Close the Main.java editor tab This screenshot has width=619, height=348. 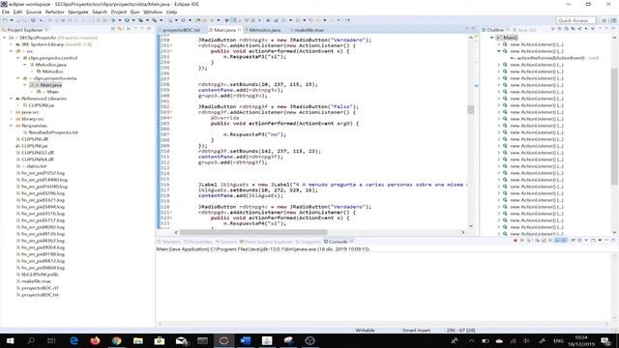(x=240, y=30)
